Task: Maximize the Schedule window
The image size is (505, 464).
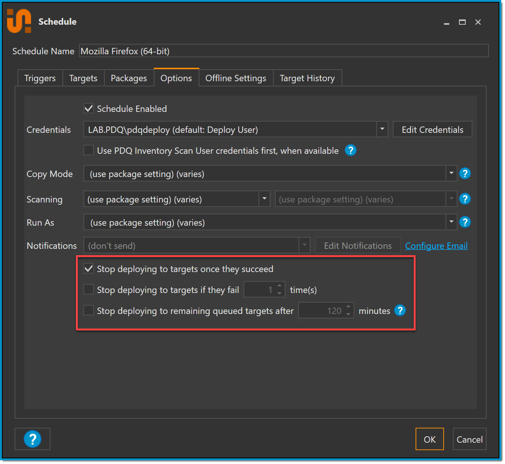Action: coord(462,22)
